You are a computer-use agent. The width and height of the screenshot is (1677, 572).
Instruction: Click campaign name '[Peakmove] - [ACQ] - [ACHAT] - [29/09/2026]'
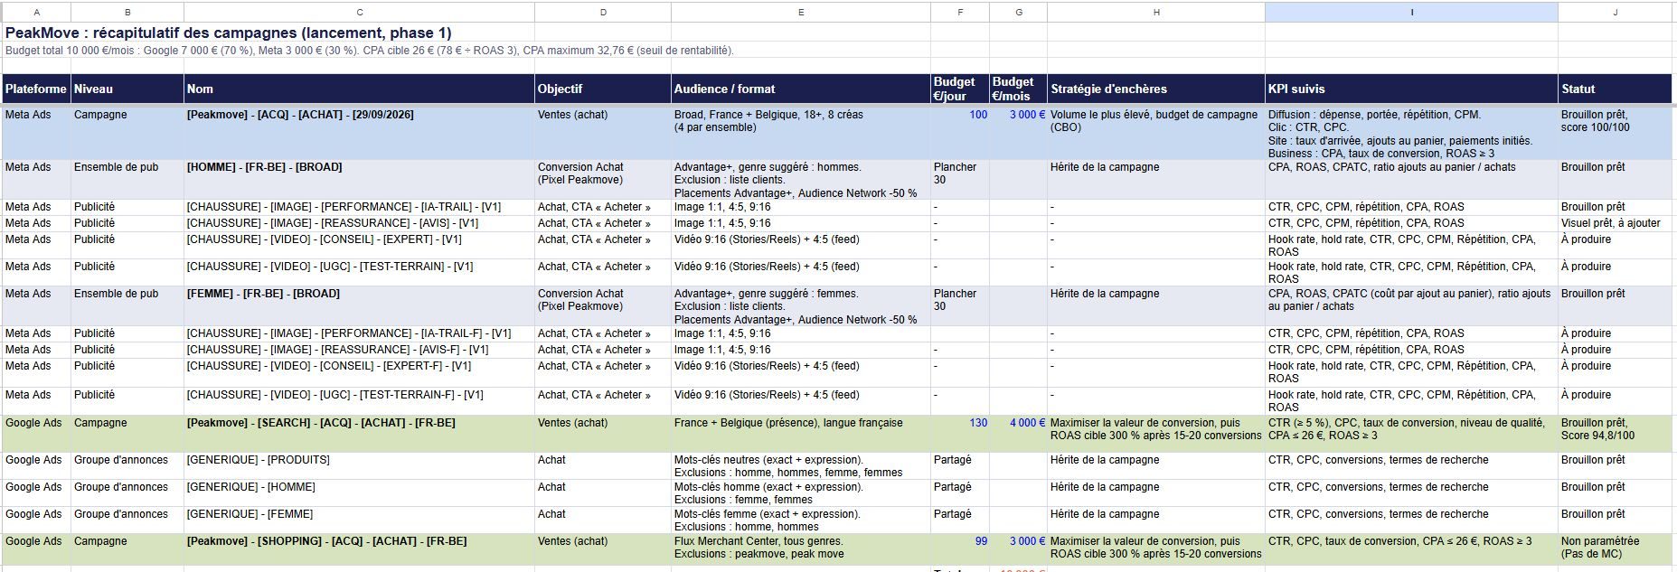coord(300,115)
